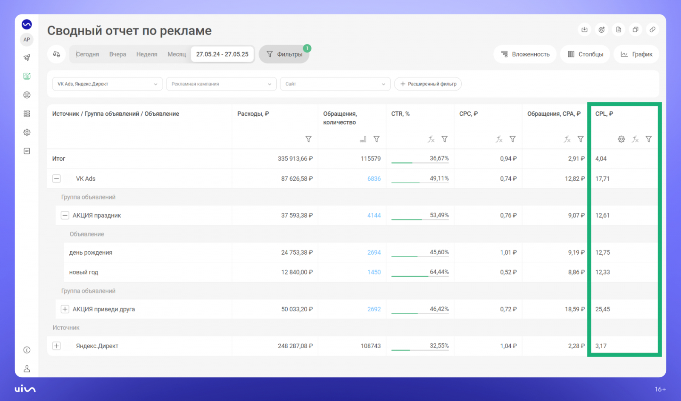This screenshot has width=681, height=401.
Task: Expand the Яндекс.Директ source row
Action: coord(57,346)
